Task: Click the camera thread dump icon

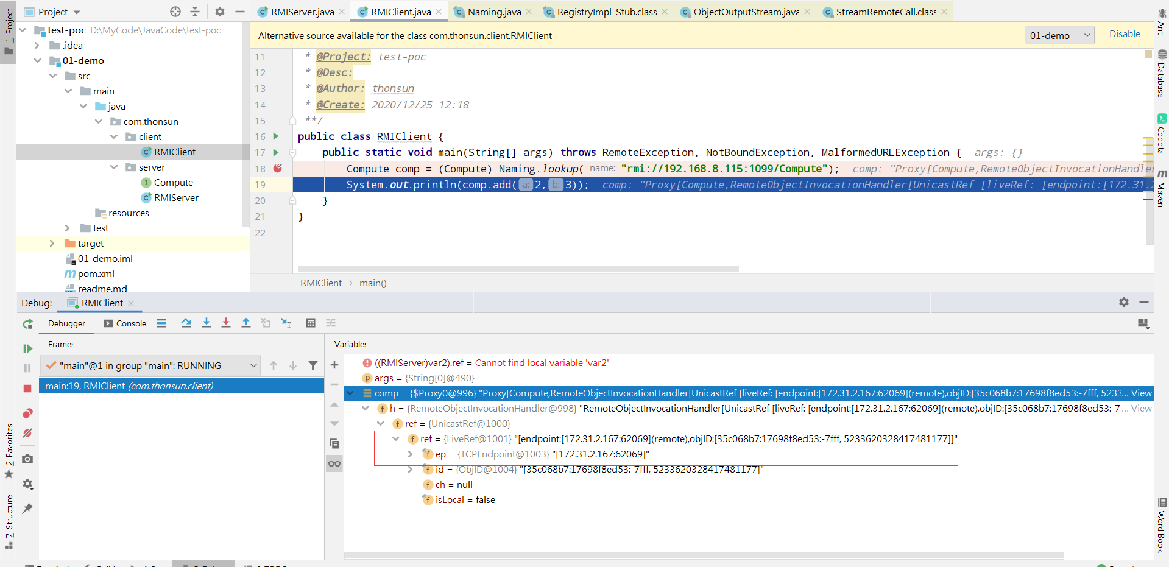Action: pyautogui.click(x=27, y=459)
